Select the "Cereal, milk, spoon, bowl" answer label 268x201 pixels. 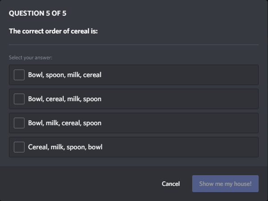click(65, 147)
